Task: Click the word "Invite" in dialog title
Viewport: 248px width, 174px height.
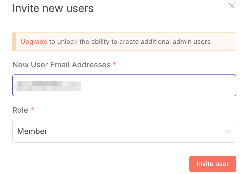Action: [26, 8]
